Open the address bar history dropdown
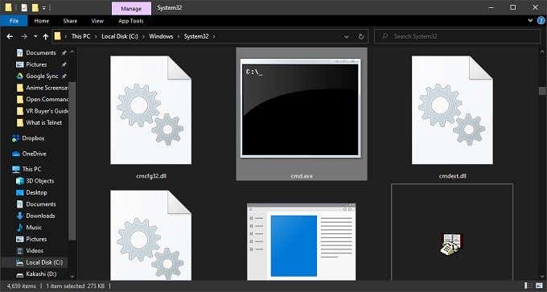547x292 pixels. click(346, 36)
